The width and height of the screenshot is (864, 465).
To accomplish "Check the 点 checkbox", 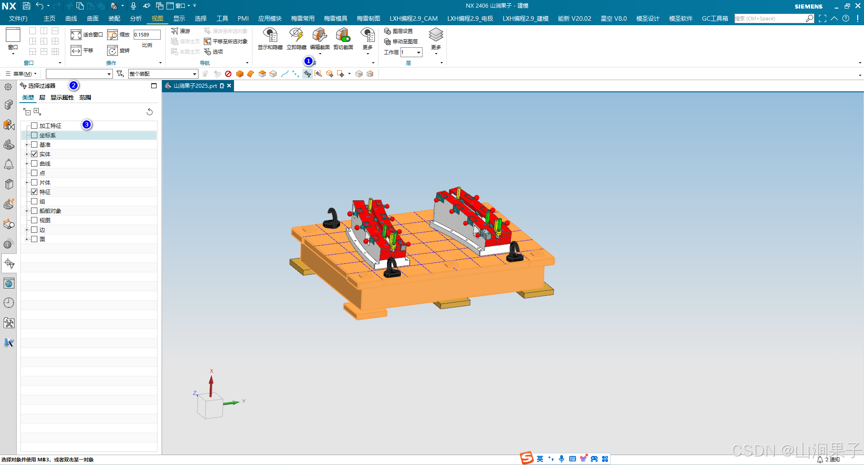I will pos(34,173).
